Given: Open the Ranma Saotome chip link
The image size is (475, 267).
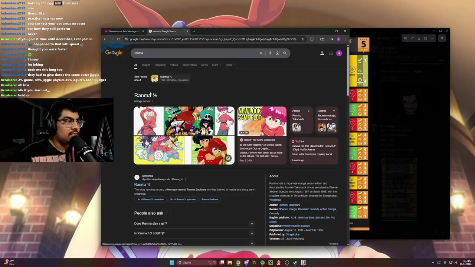Looking at the screenshot, I should [x=210, y=200].
